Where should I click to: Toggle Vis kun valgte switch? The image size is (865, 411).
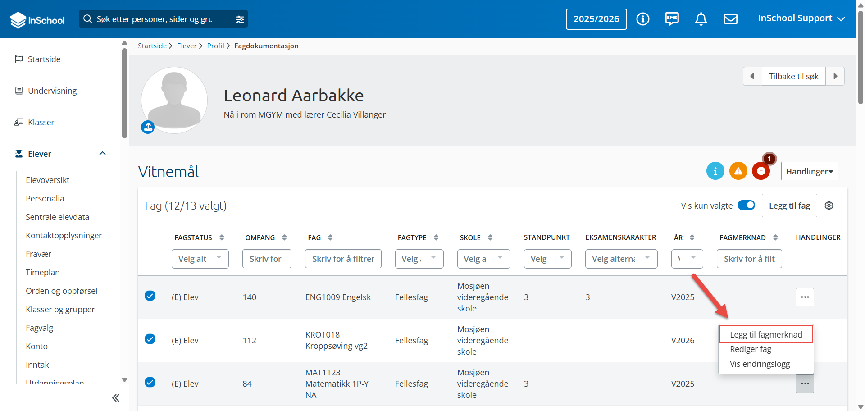(x=746, y=205)
